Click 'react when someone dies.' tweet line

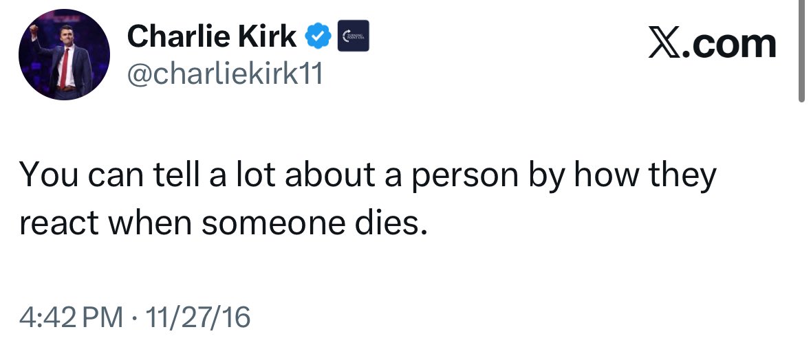click(224, 223)
